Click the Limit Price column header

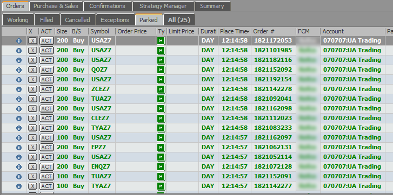point(183,31)
